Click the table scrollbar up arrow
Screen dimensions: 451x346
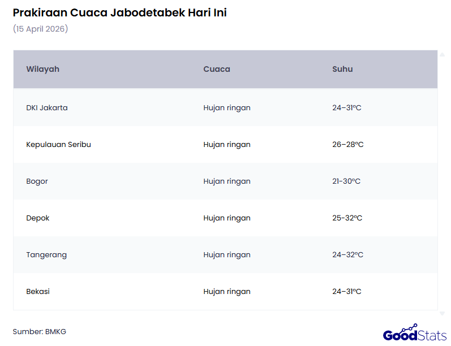pyautogui.click(x=442, y=54)
